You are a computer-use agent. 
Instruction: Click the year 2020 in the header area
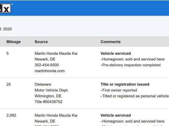point(7,29)
